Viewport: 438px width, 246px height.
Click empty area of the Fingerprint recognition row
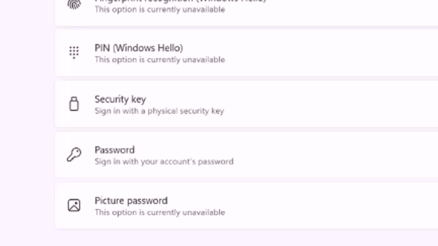tap(325, 10)
